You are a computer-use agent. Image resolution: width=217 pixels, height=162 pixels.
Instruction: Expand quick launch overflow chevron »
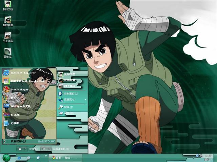pos(46,156)
